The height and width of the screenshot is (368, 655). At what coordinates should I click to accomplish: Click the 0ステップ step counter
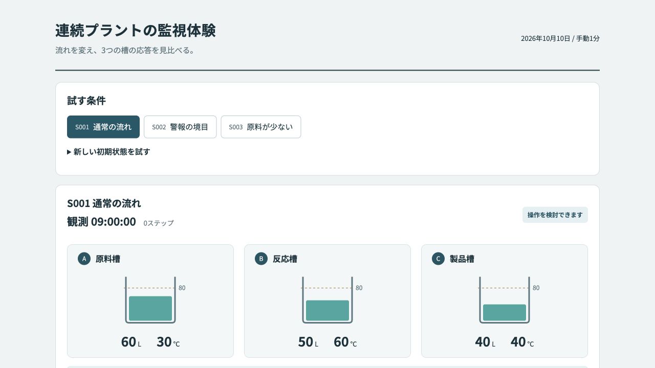[159, 223]
